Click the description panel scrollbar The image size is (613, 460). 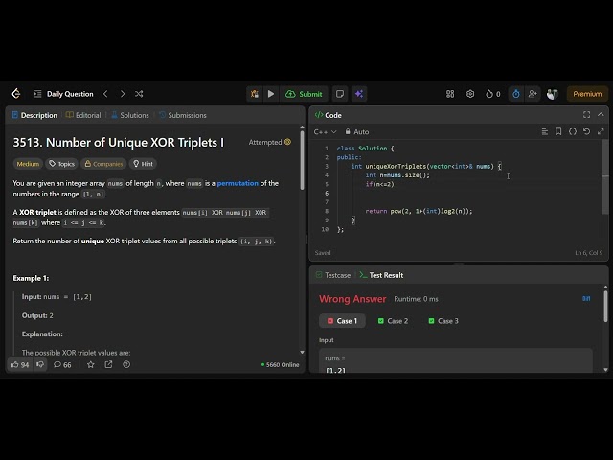(302, 160)
